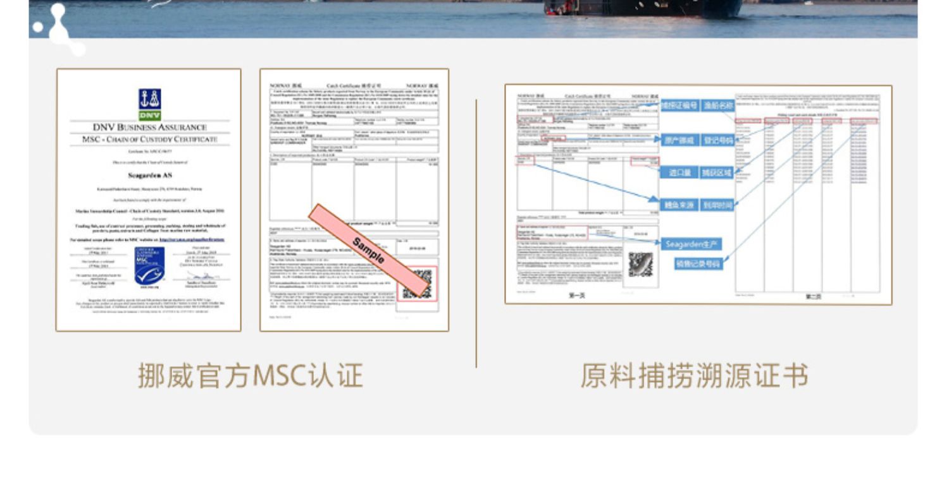The width and height of the screenshot is (949, 504).
Task: Open the annotated traceability certificate image
Action: click(698, 195)
